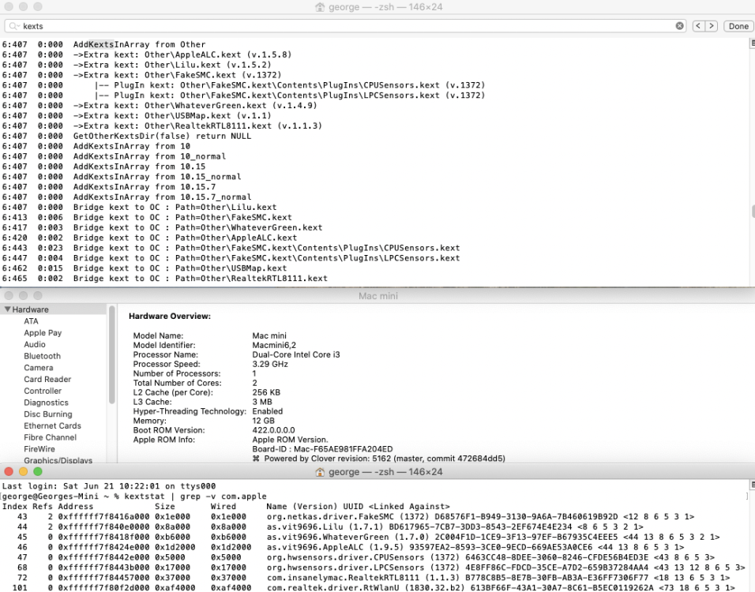Select Diagnostics in Hardware sidebar

tap(47, 403)
